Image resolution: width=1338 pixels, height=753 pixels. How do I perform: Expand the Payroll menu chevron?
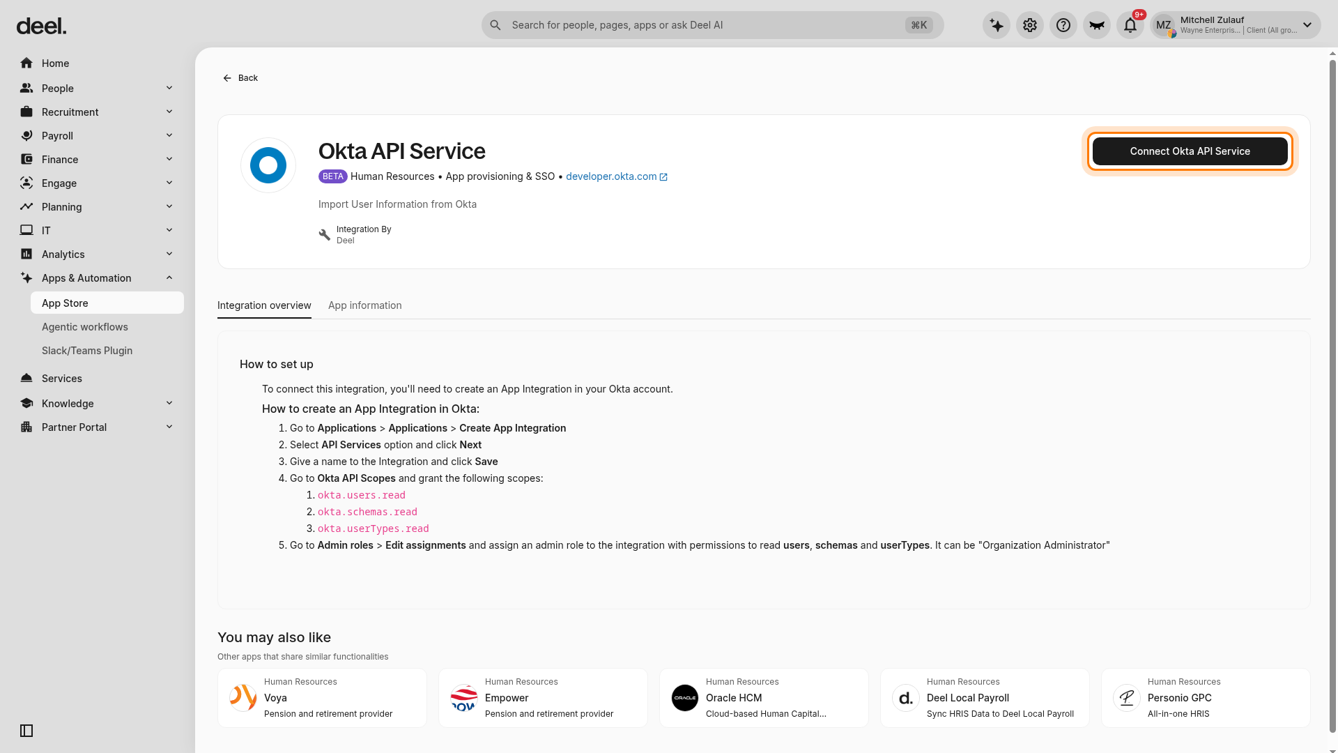tap(169, 135)
